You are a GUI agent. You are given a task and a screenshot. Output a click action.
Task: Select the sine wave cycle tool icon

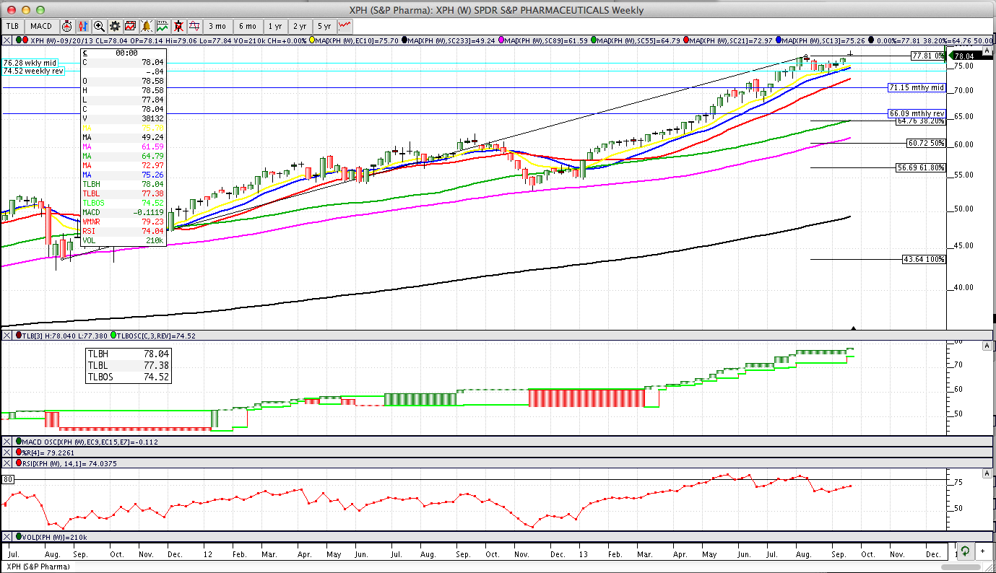(194, 26)
